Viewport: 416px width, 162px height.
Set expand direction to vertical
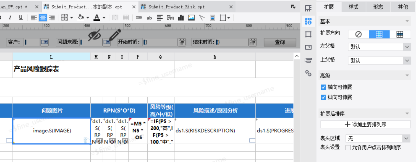[x=379, y=34]
